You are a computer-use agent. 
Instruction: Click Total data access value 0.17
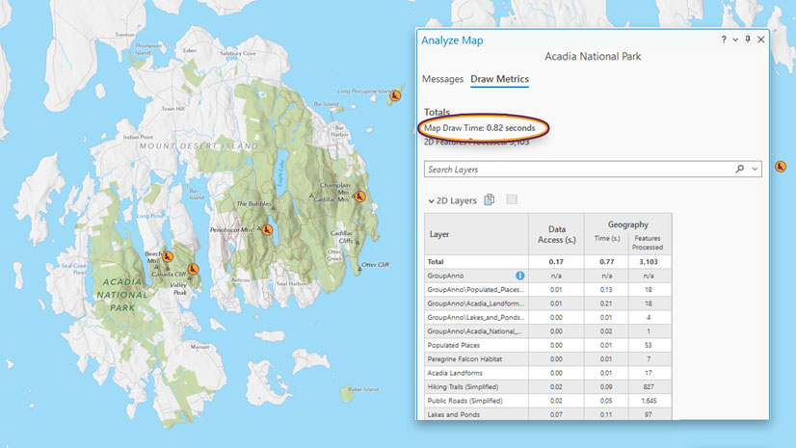(556, 262)
